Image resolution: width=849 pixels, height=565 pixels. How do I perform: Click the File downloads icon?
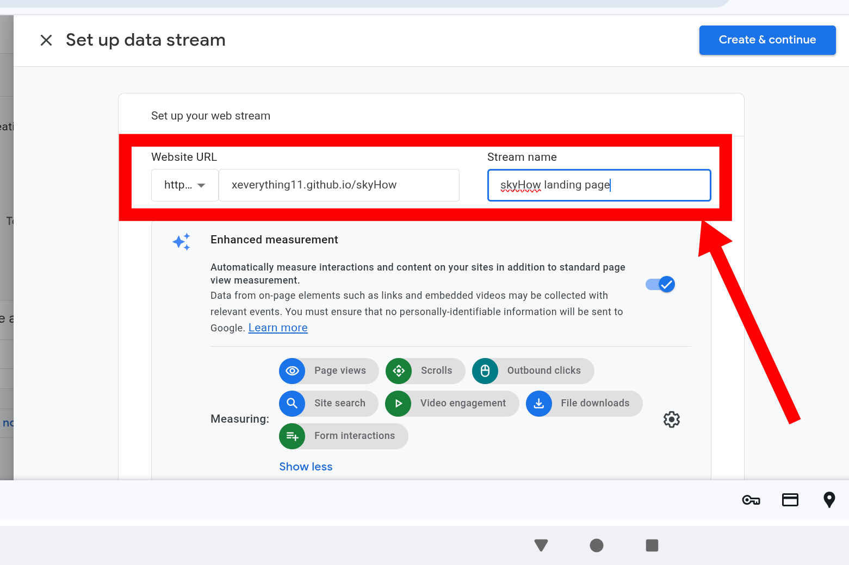539,404
